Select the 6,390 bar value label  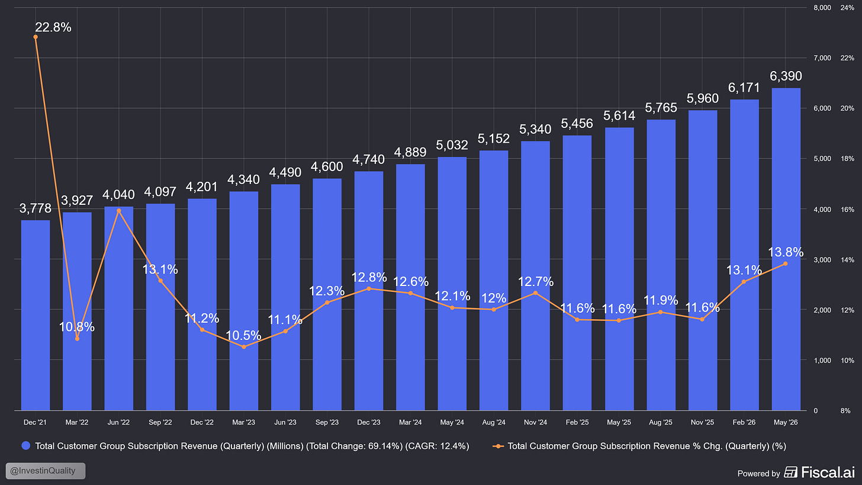point(786,76)
